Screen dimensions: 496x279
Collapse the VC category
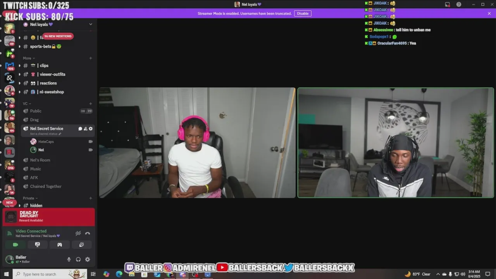tap(26, 103)
